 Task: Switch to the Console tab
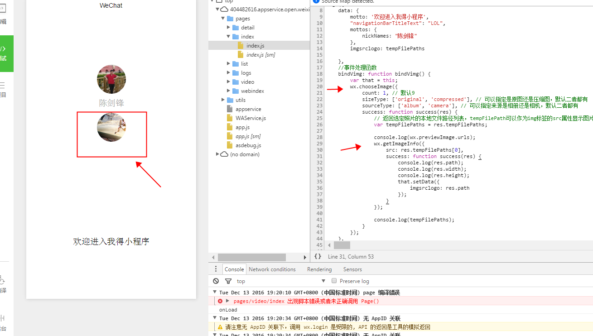point(234,269)
